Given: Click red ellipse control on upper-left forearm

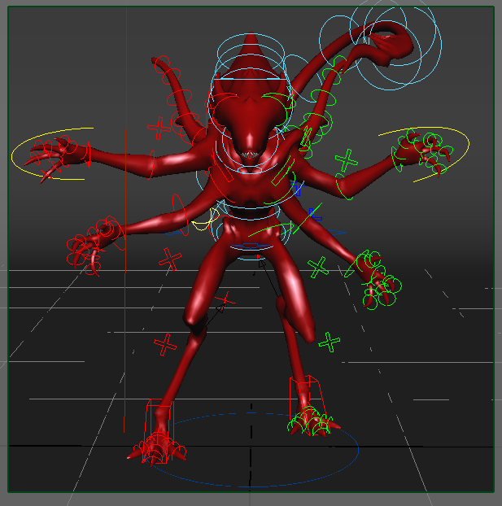Looking at the screenshot, I should [x=152, y=165].
